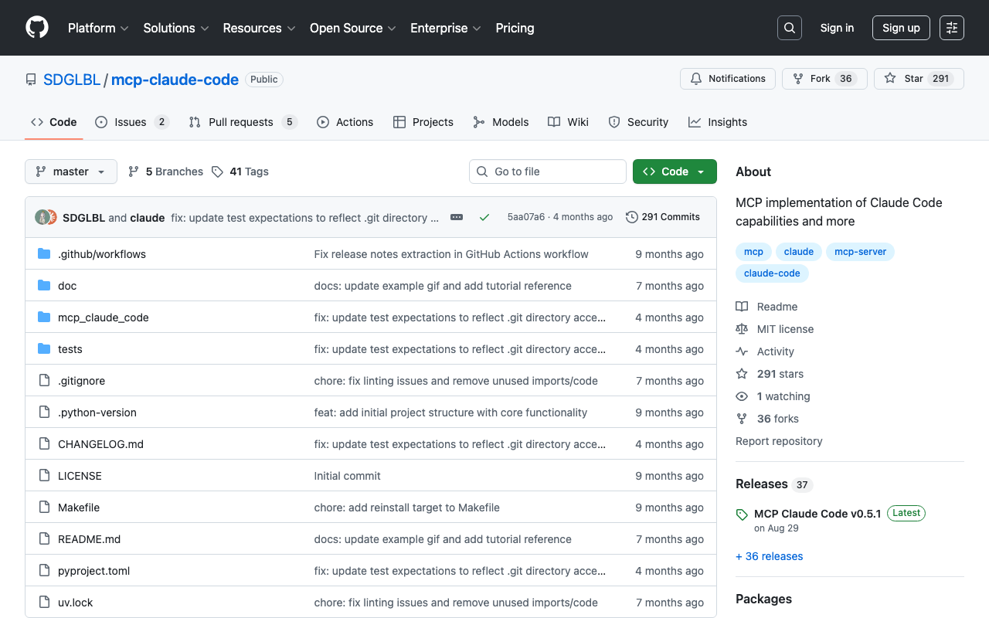Viewport: 989px width, 618px height.
Task: Click the GitHub logo icon
Action: pos(37,28)
